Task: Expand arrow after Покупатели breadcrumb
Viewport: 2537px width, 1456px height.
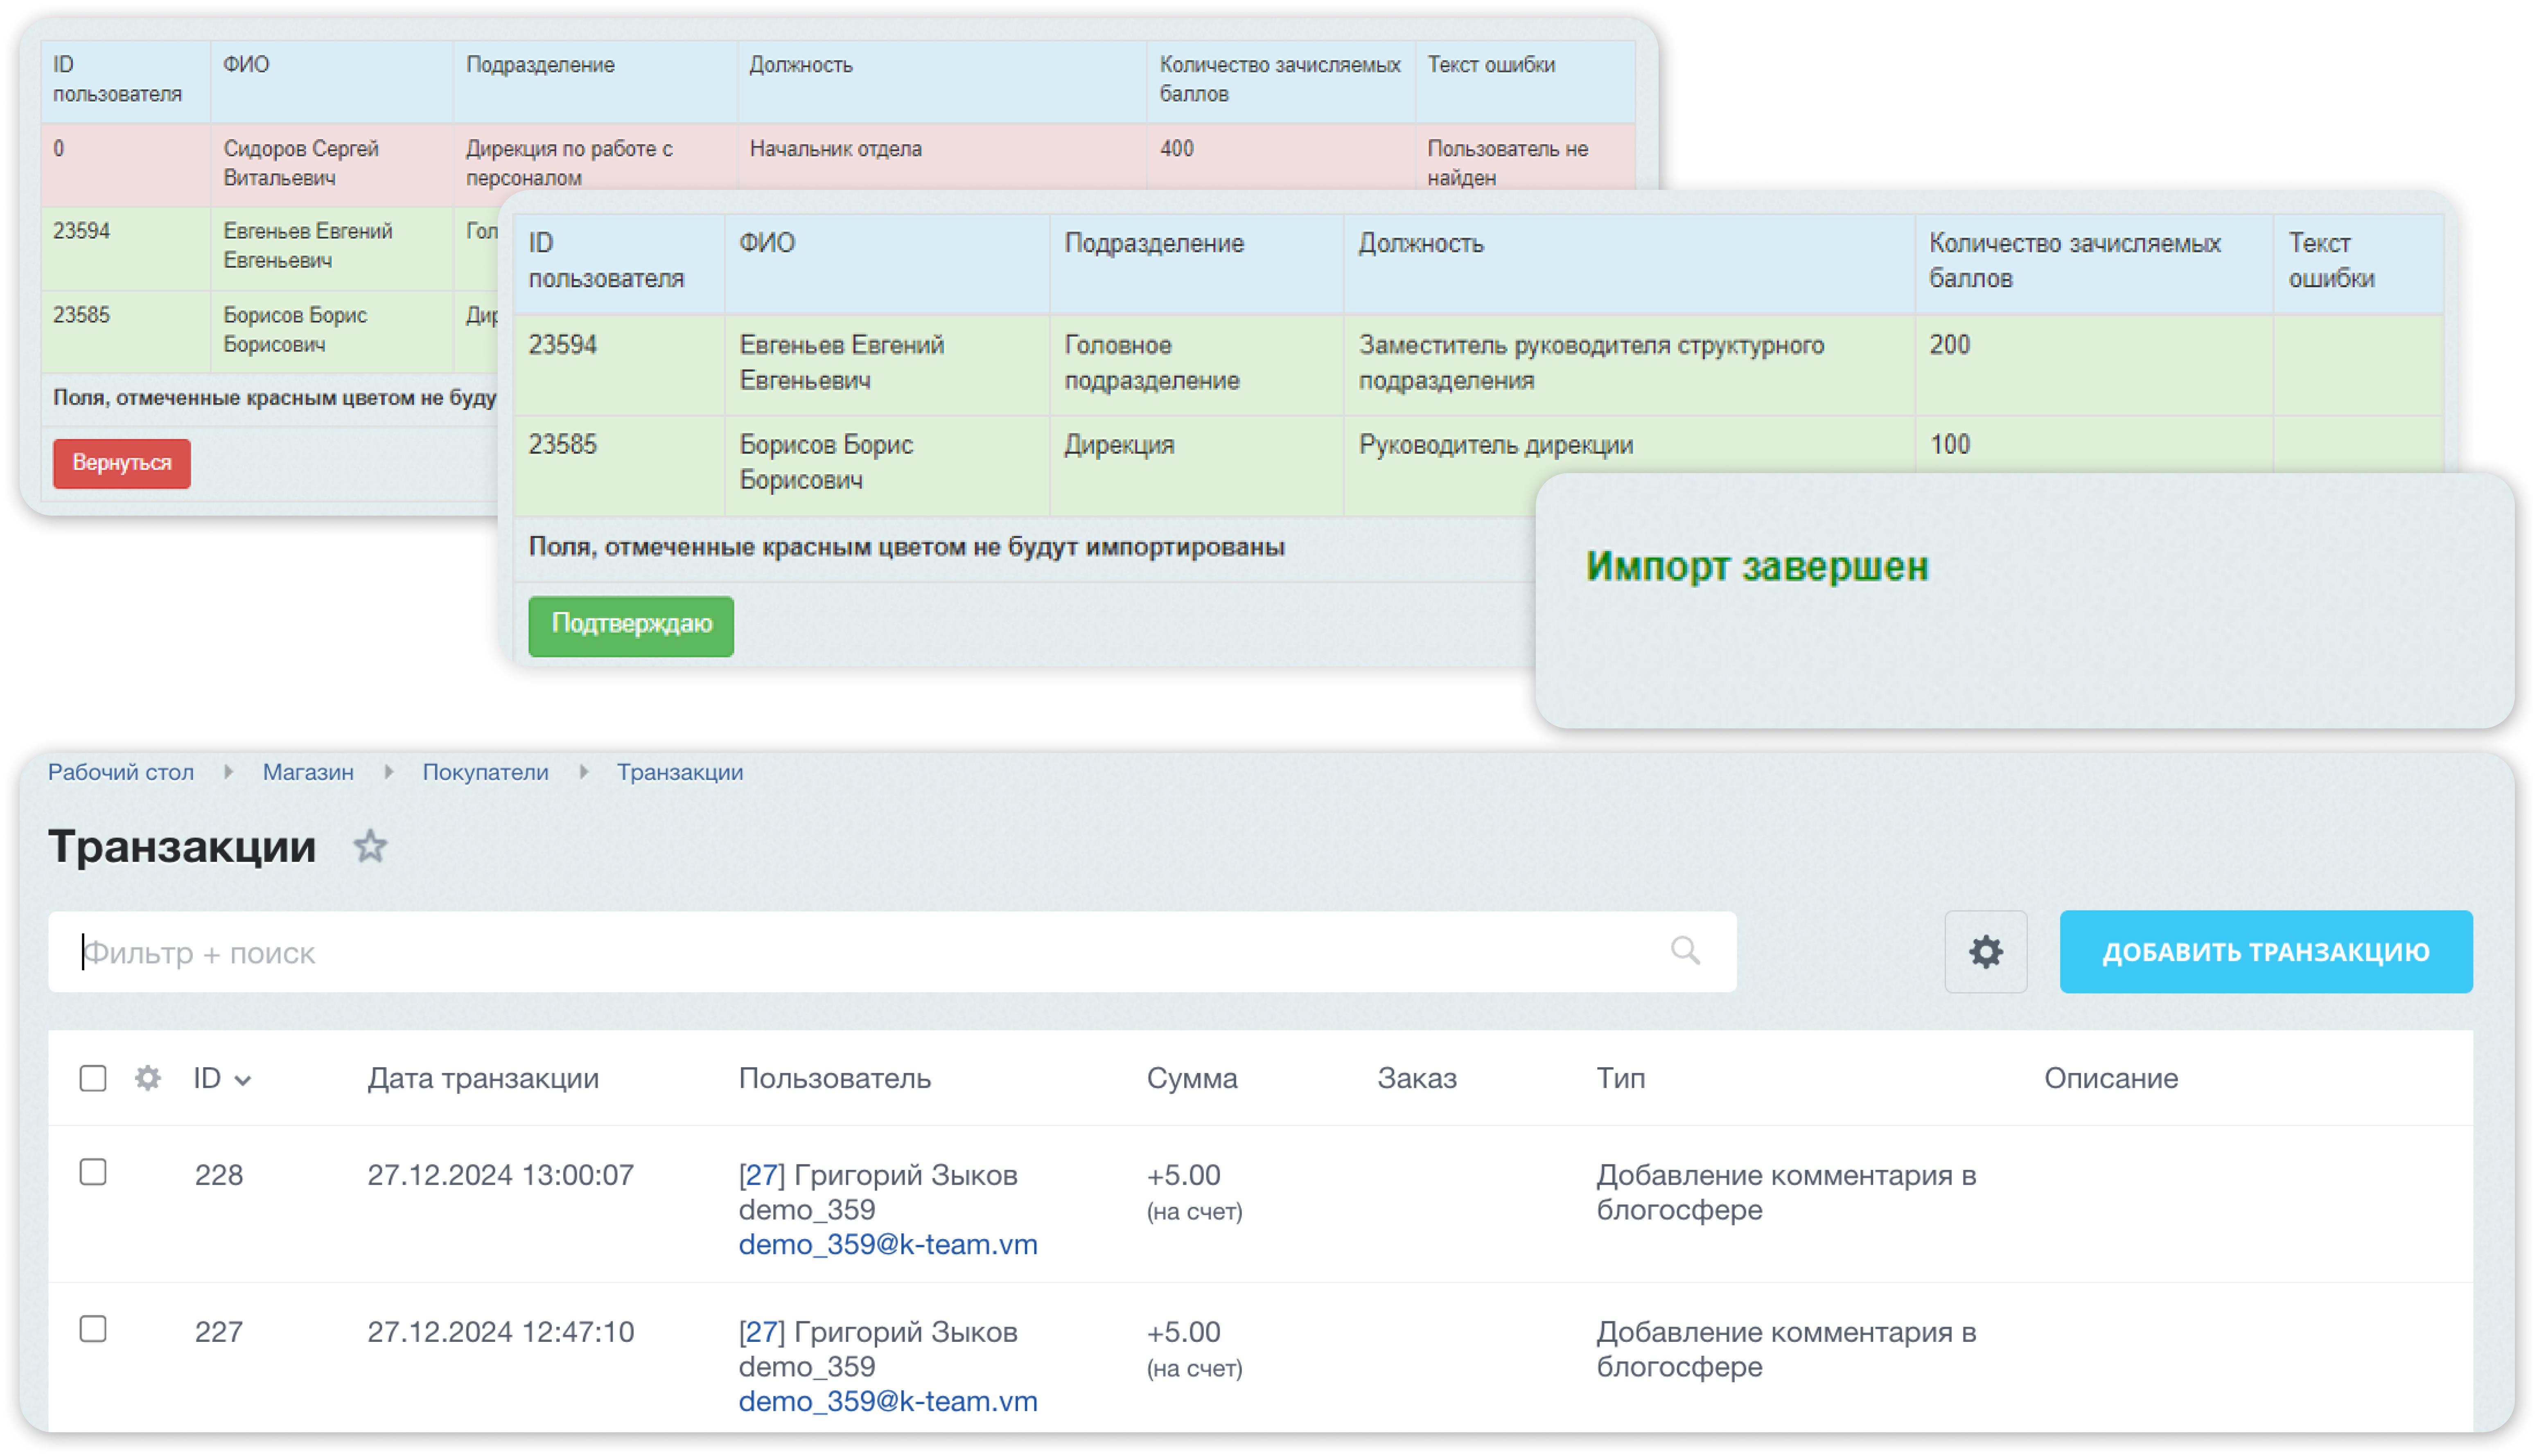Action: tap(584, 772)
